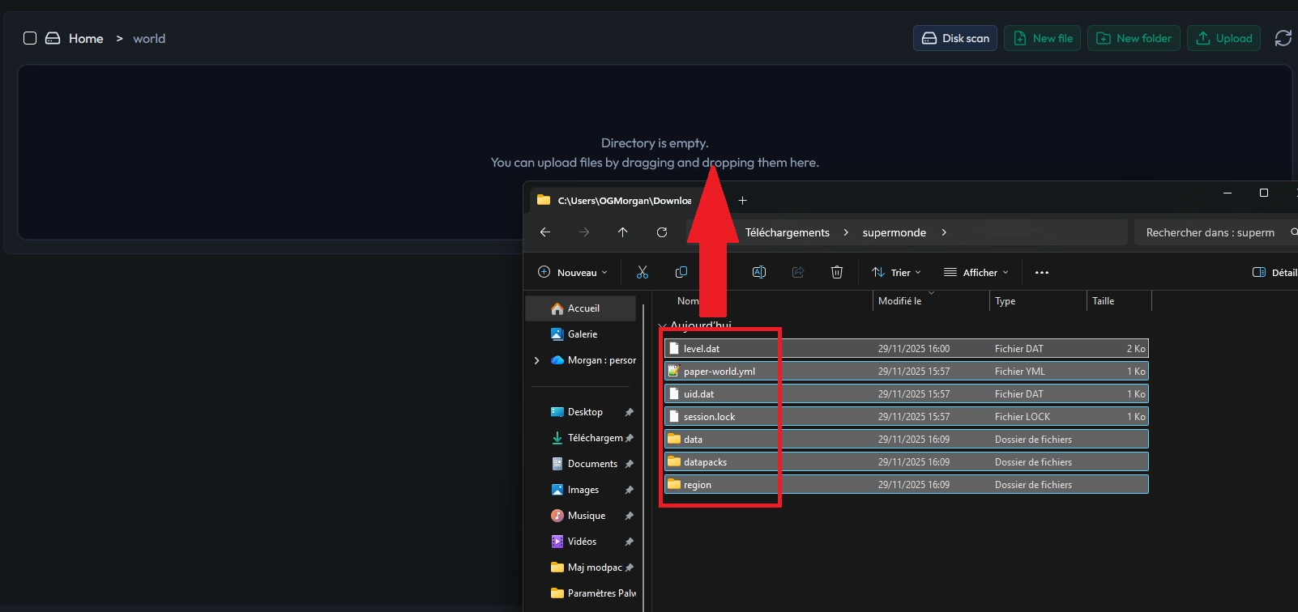Click the Rename icon in Explorer toolbar

[759, 273]
